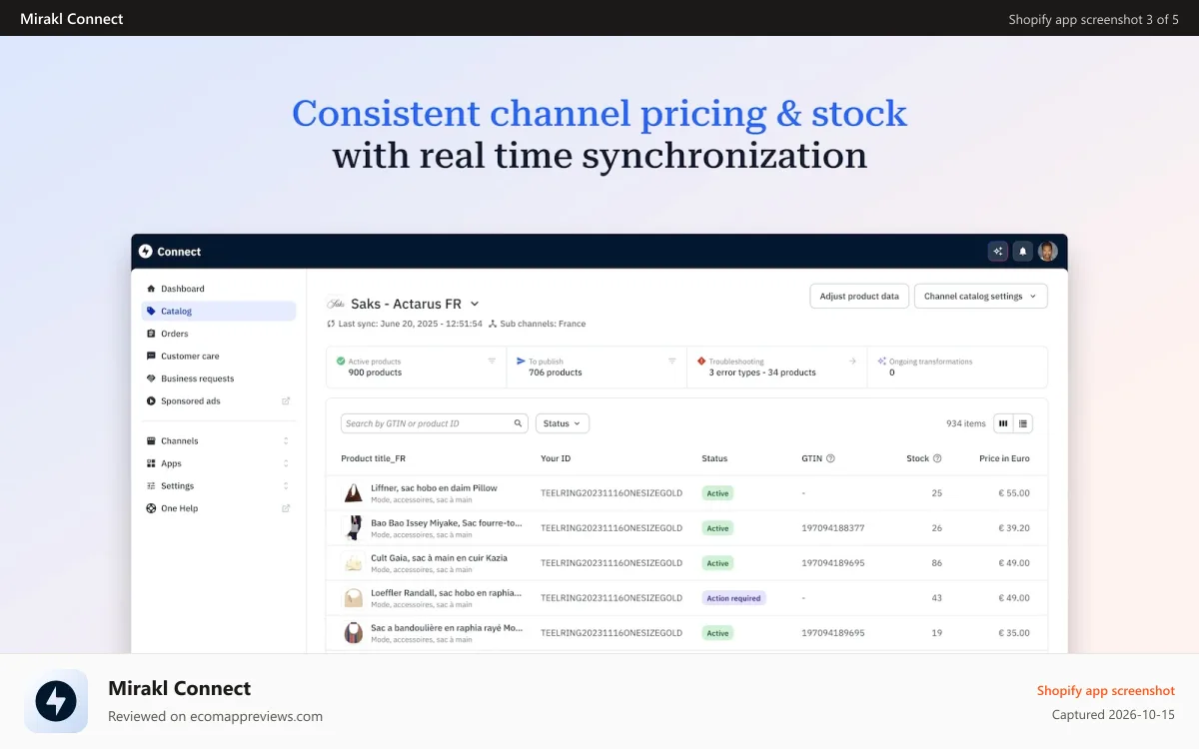Click the price € 39.20
The height and width of the screenshot is (749, 1199).
point(1013,528)
